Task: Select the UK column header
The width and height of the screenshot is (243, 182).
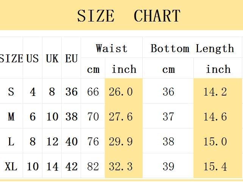Action: pos(52,59)
